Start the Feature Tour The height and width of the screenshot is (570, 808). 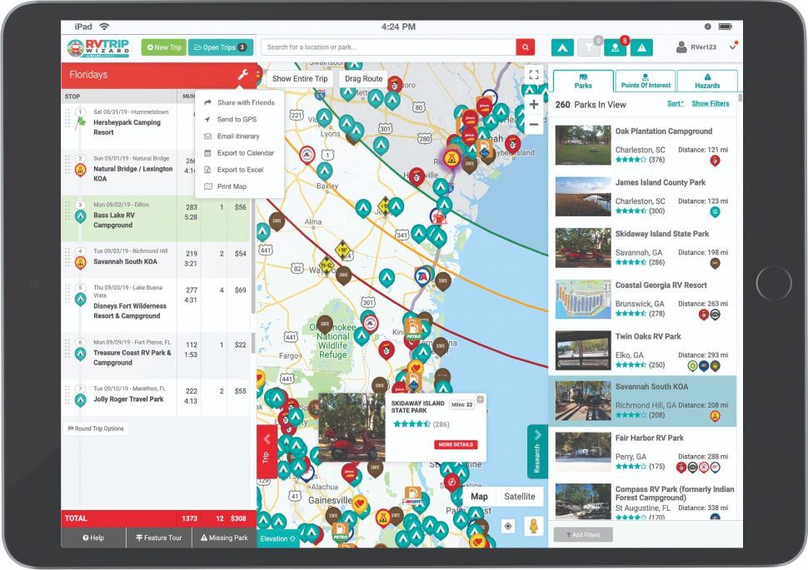(159, 538)
